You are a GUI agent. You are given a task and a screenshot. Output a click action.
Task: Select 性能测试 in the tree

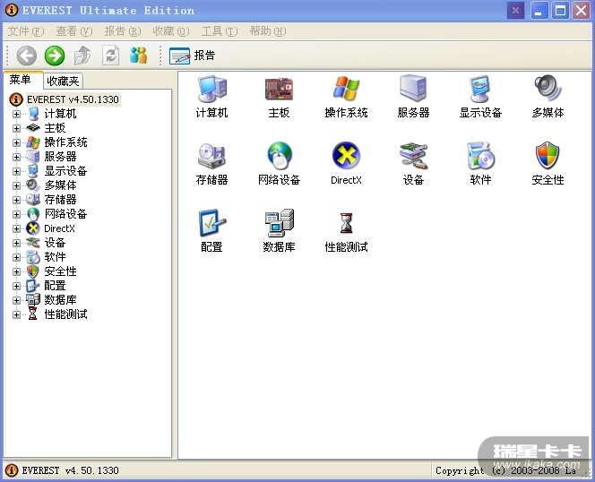coord(66,314)
